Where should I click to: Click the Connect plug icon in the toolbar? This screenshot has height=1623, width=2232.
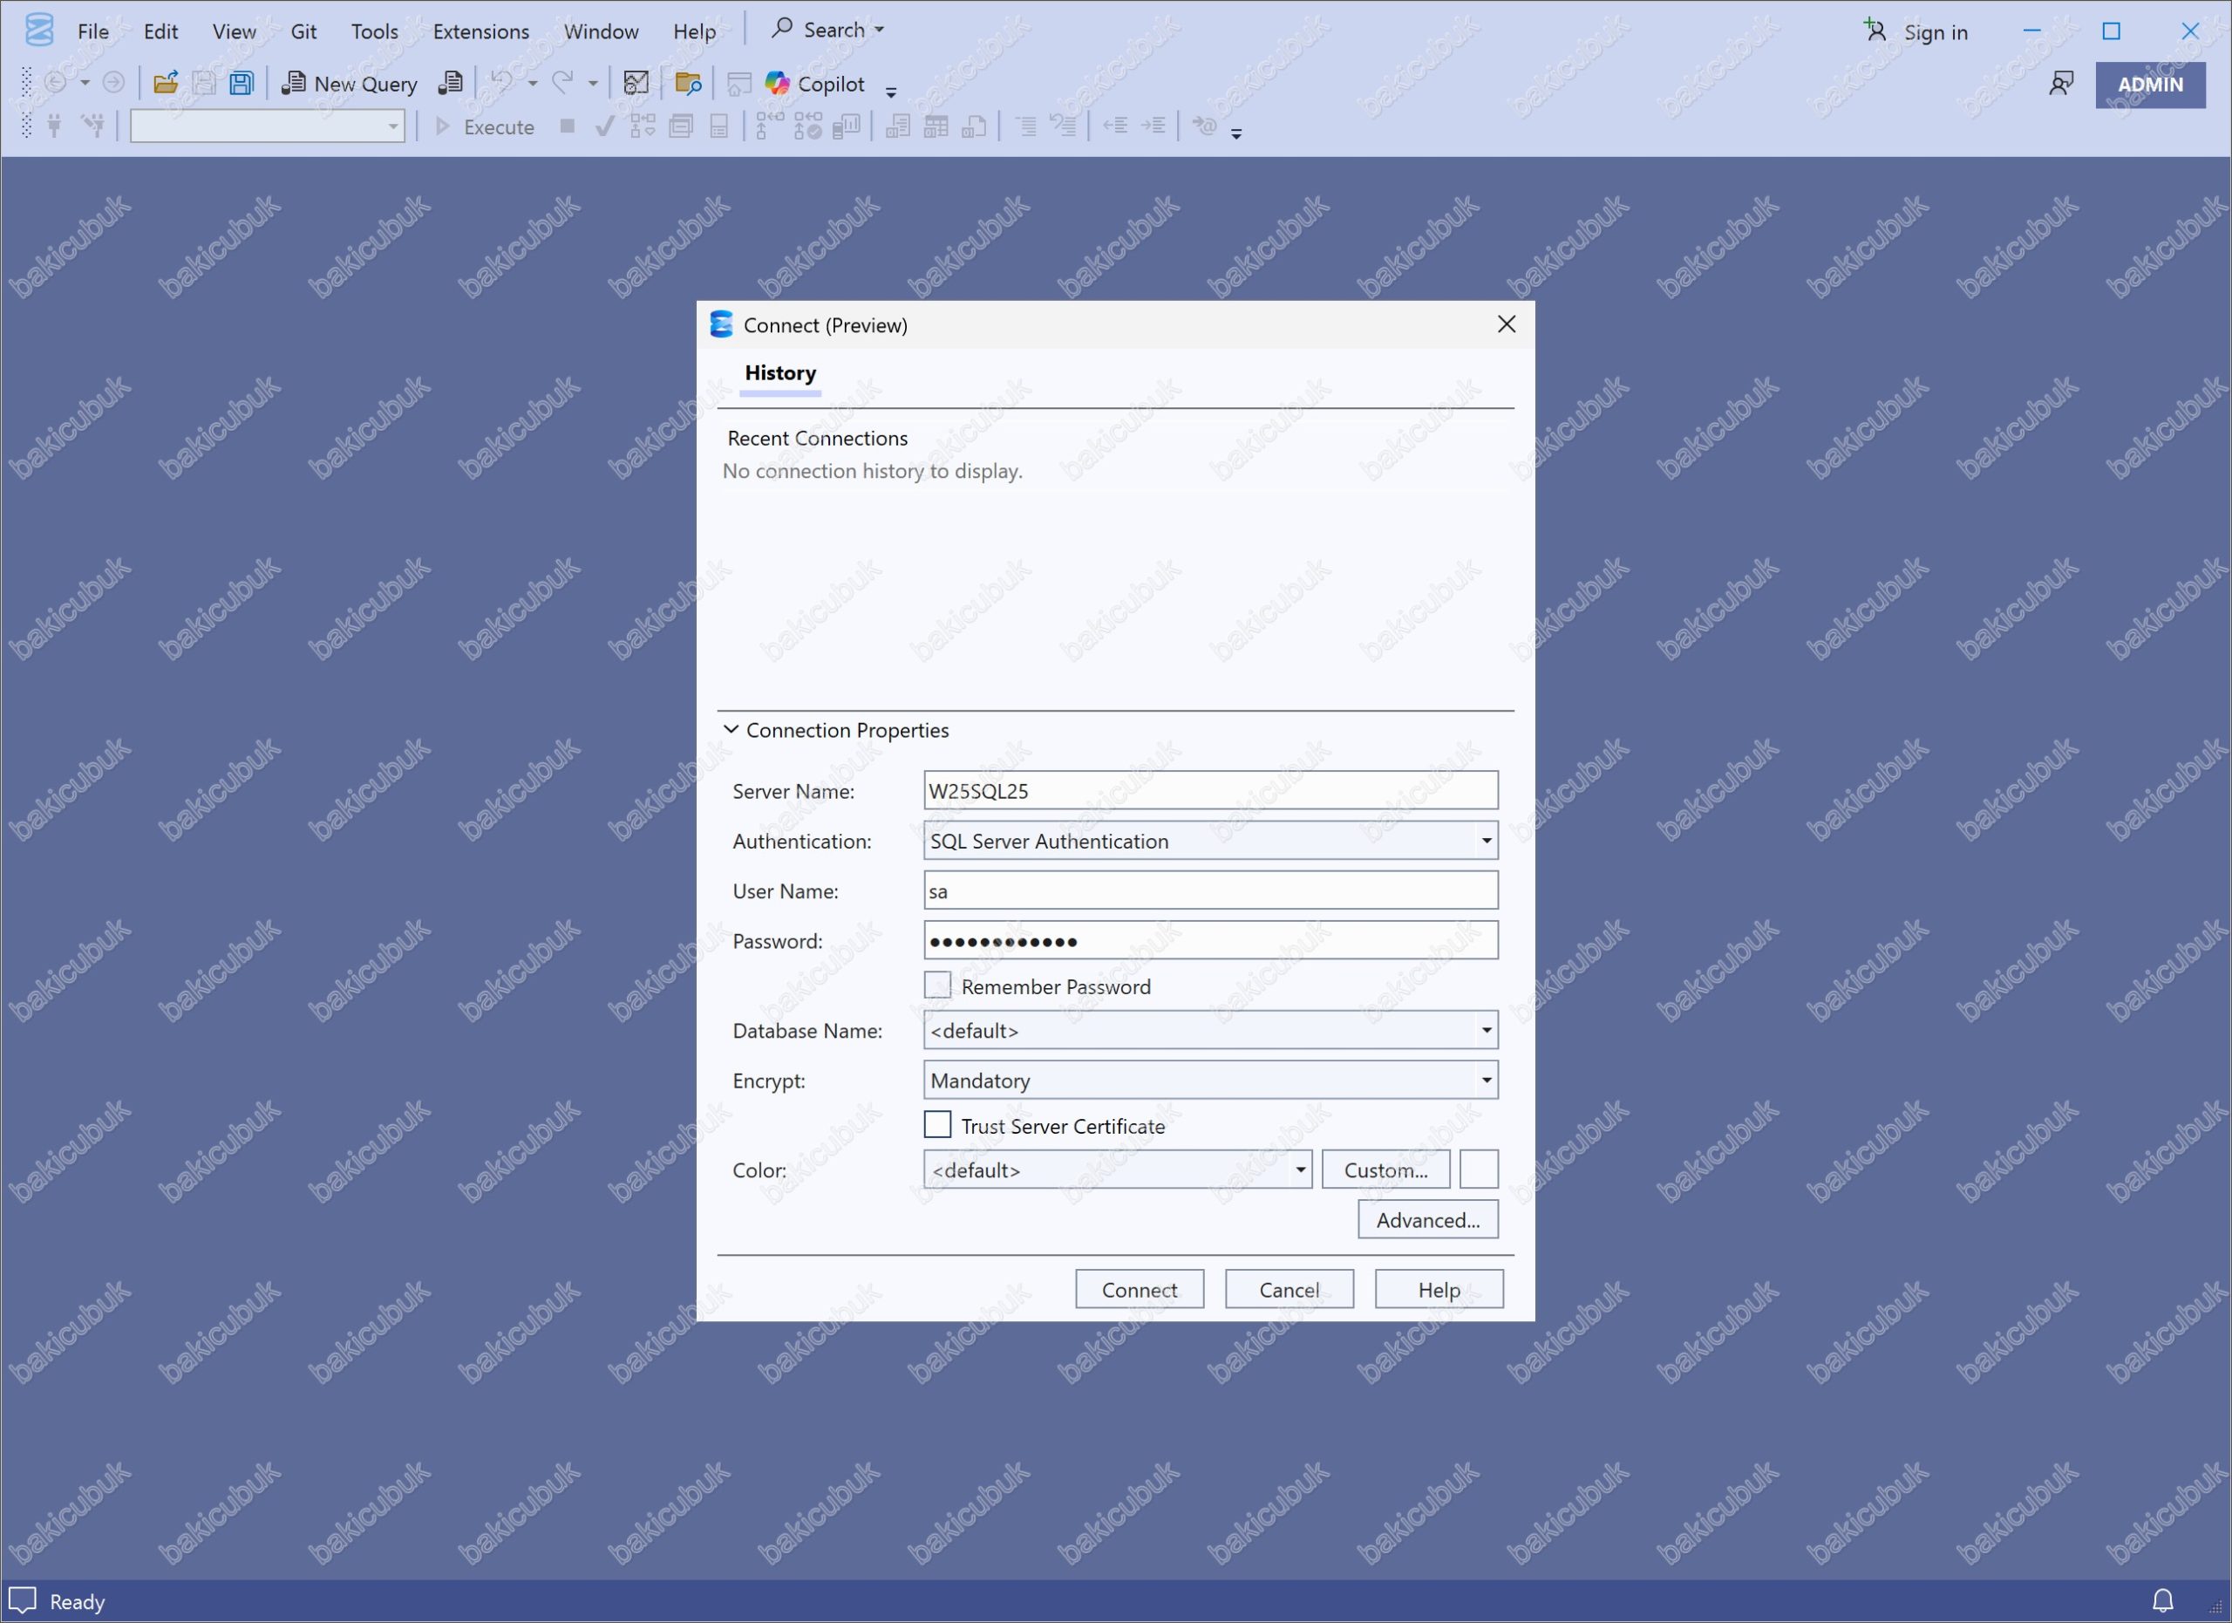55,126
